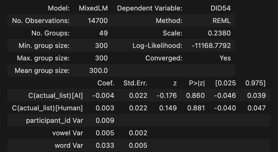Select the P>|z| column header
278x152 pixels.
[197, 83]
